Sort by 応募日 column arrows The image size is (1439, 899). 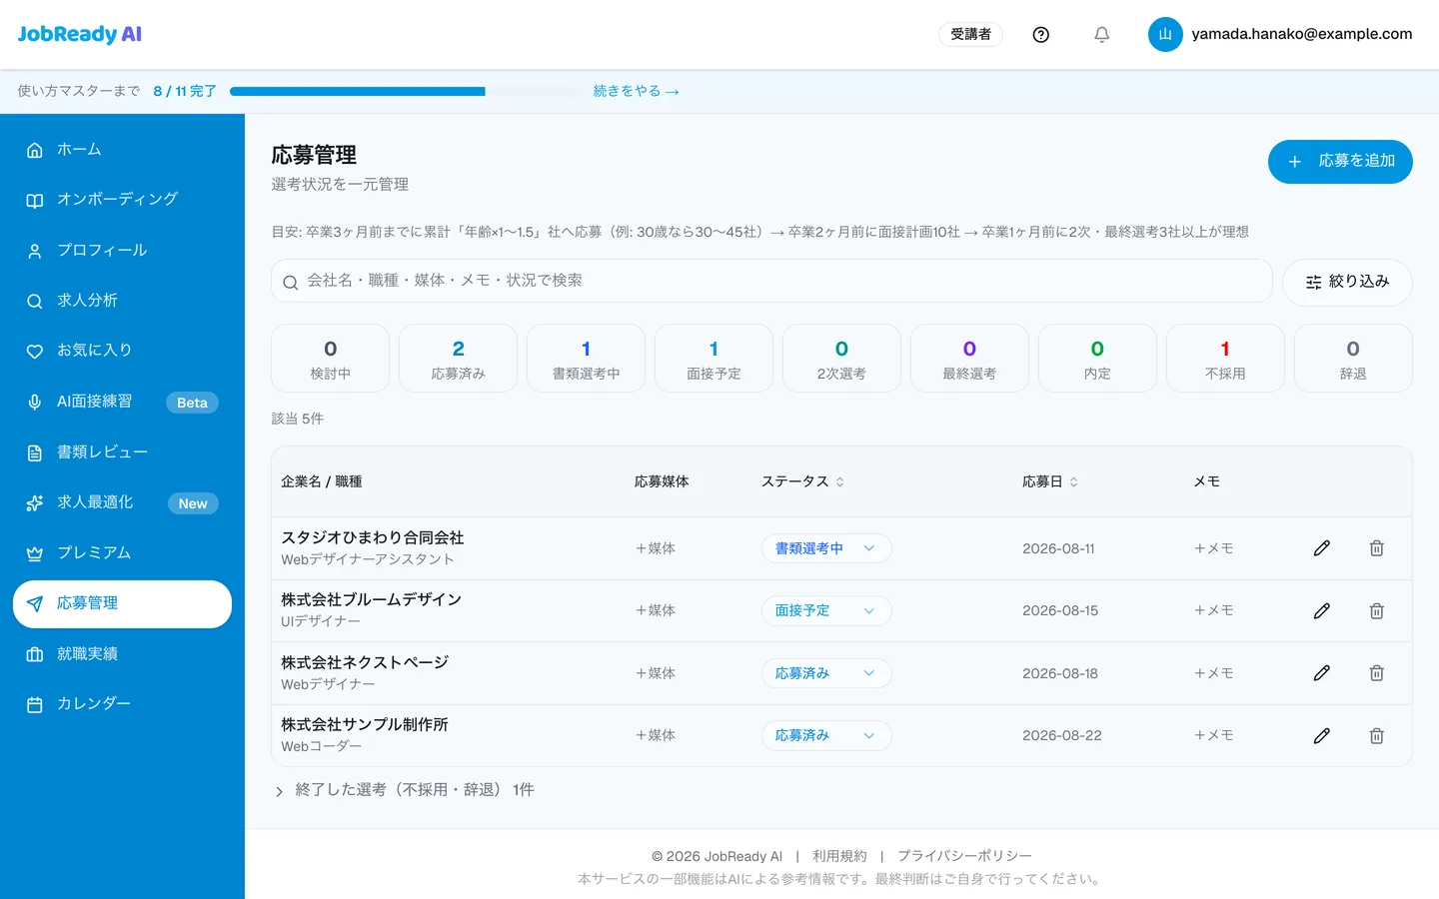point(1074,481)
